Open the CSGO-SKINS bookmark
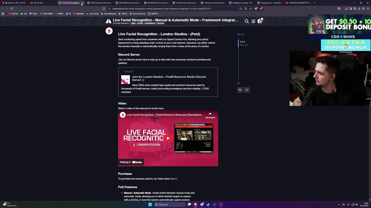 [46, 14]
